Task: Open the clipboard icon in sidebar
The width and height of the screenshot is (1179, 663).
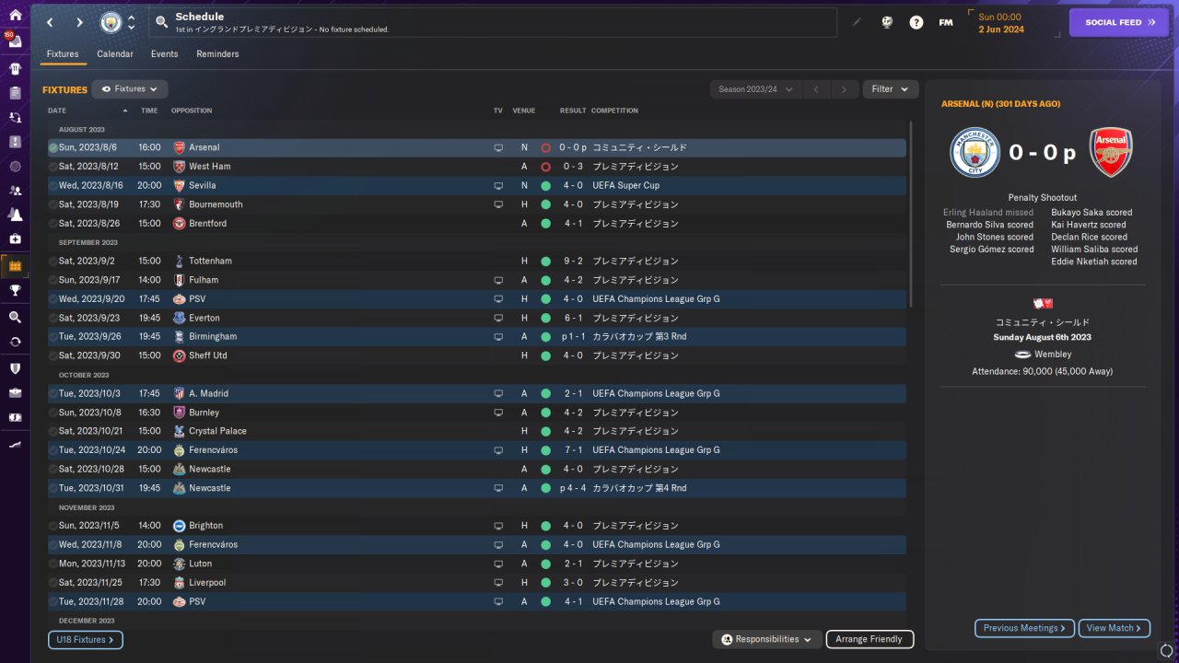Action: coord(15,93)
